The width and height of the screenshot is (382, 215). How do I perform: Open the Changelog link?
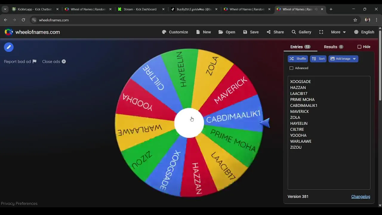[361, 196]
